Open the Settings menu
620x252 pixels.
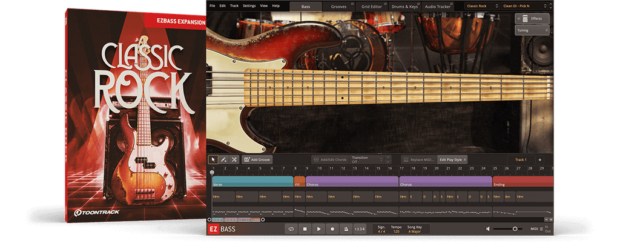[249, 6]
